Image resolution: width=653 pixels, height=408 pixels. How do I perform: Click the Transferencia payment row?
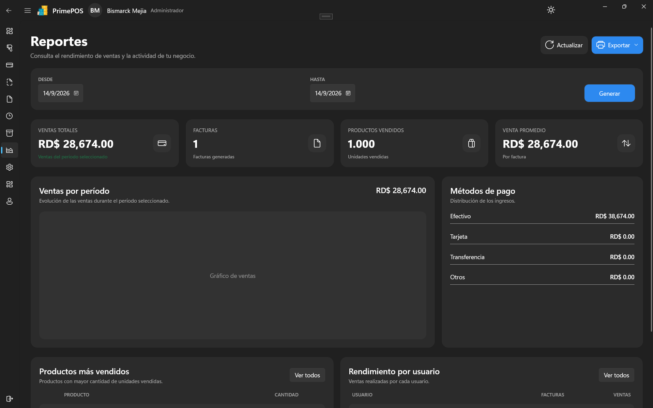click(542, 257)
